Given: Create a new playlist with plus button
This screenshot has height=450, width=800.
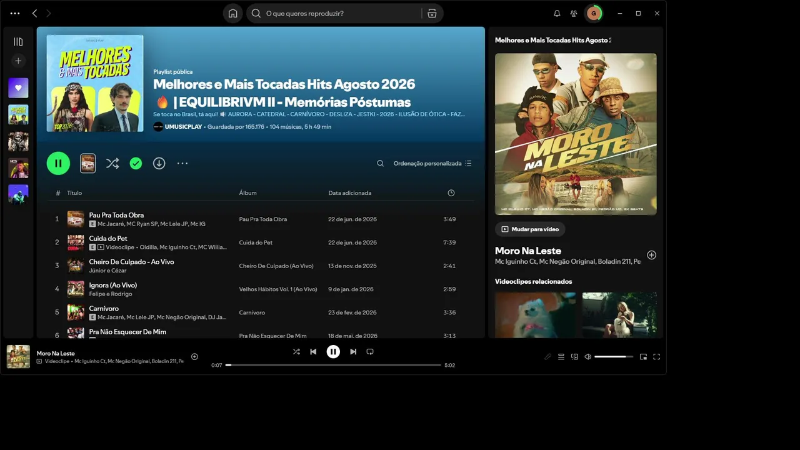Looking at the screenshot, I should 18,61.
